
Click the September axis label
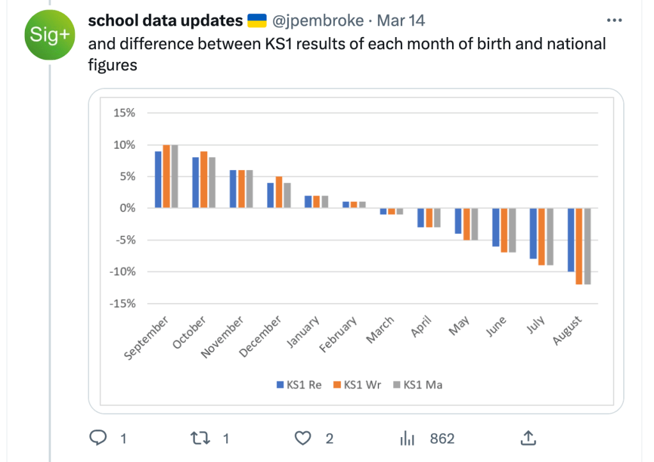[x=146, y=338]
